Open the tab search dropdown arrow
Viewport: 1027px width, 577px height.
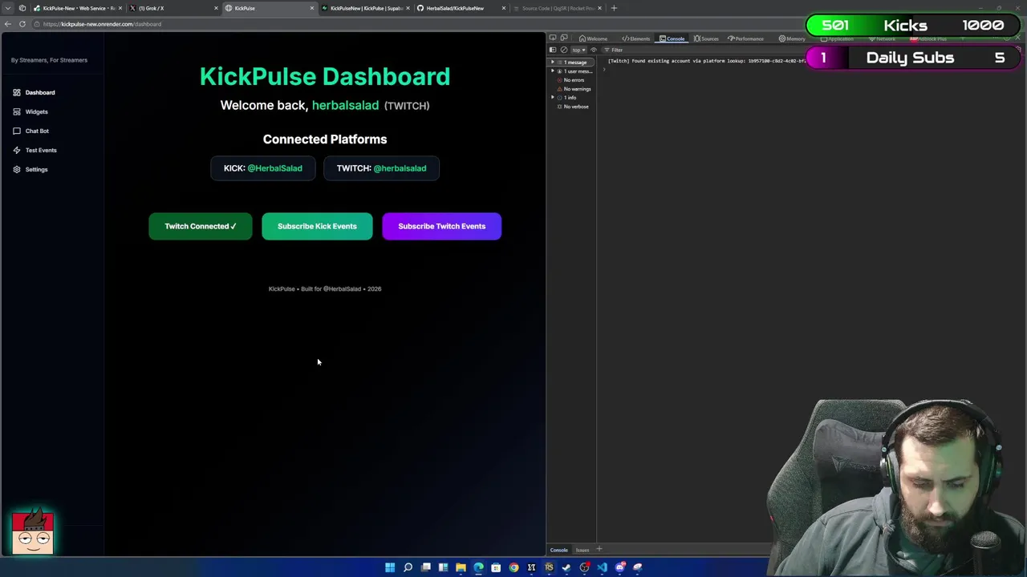pyautogui.click(x=8, y=8)
